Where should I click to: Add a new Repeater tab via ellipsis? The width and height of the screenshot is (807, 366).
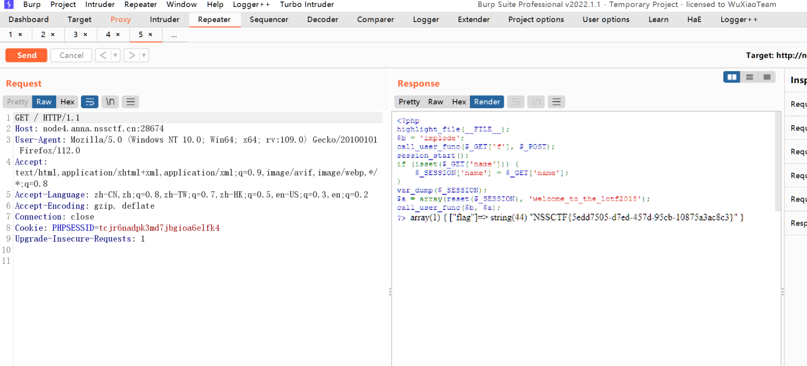[173, 34]
